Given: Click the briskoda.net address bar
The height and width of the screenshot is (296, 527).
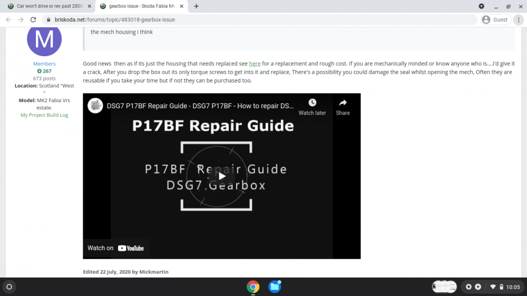Looking at the screenshot, I should (259, 20).
